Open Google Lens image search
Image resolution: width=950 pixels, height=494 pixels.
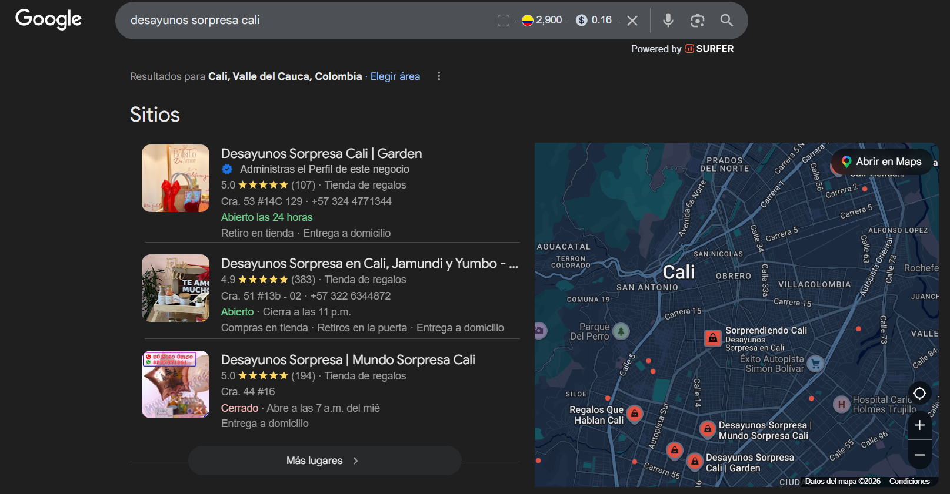697,21
